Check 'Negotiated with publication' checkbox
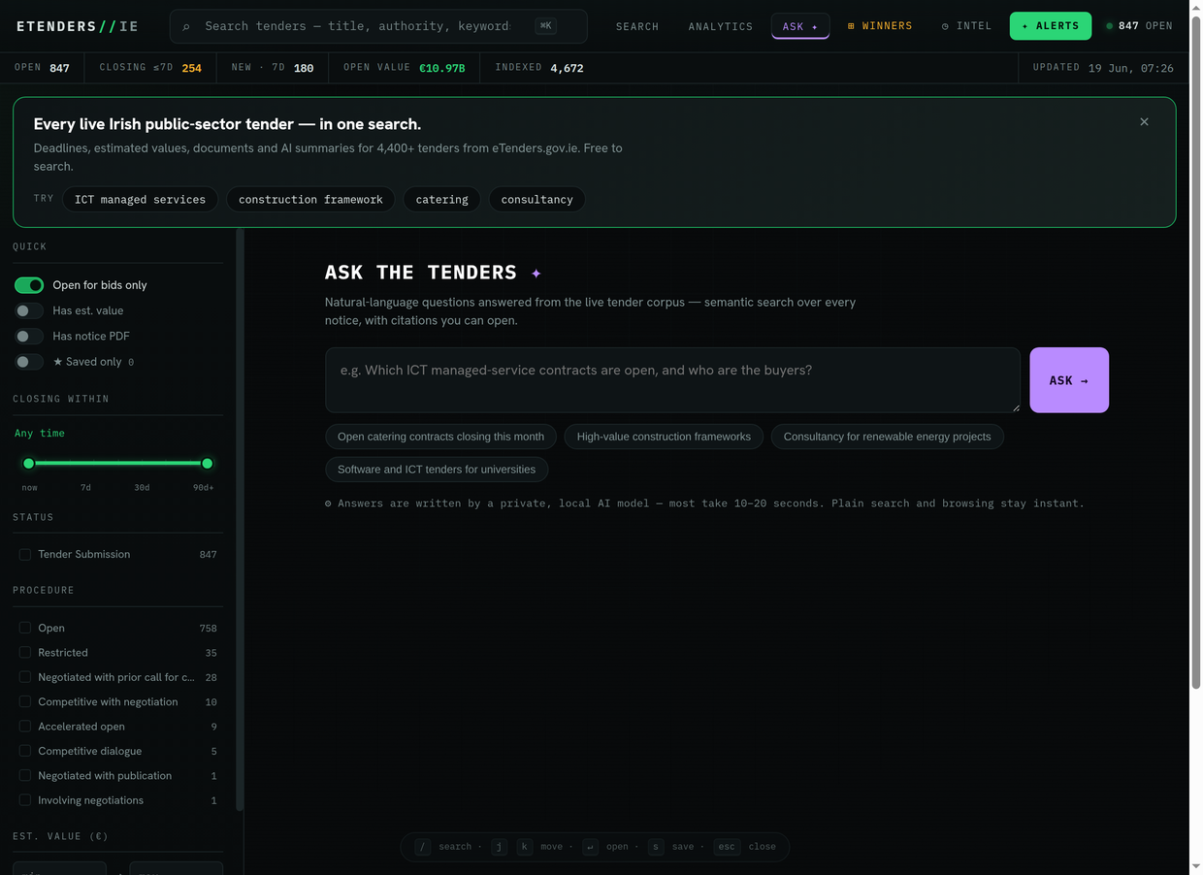 [25, 775]
